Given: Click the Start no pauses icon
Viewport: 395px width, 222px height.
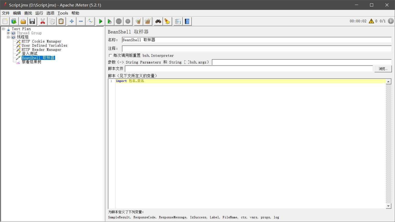Looking at the screenshot, I should [110, 21].
